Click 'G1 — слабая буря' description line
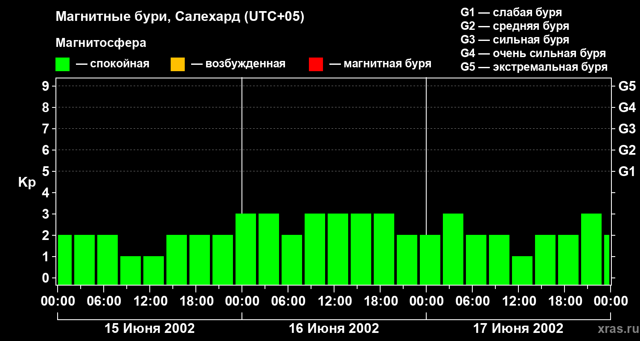640x341 pixels. click(x=511, y=12)
